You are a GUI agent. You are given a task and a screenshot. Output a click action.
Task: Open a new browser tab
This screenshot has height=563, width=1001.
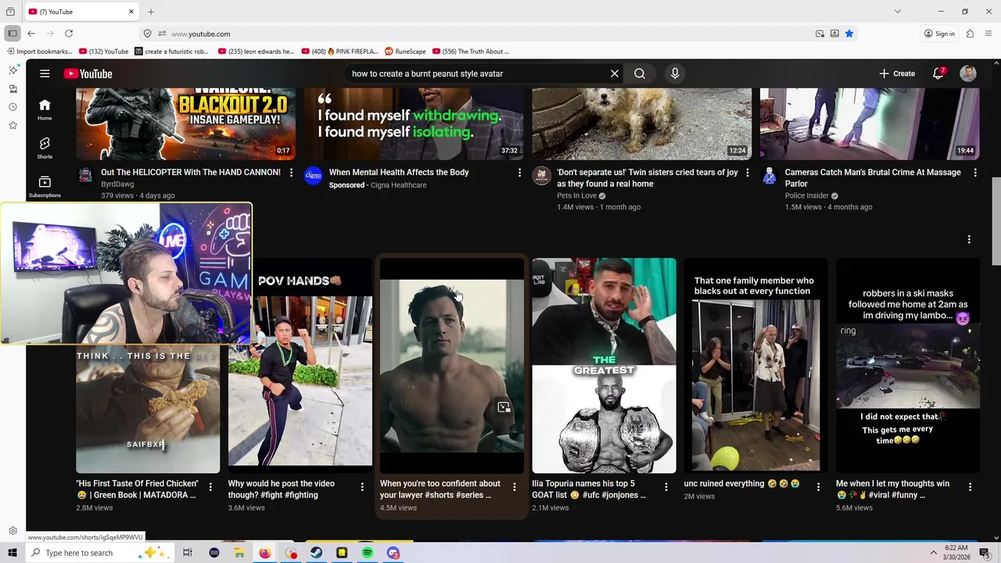[151, 12]
